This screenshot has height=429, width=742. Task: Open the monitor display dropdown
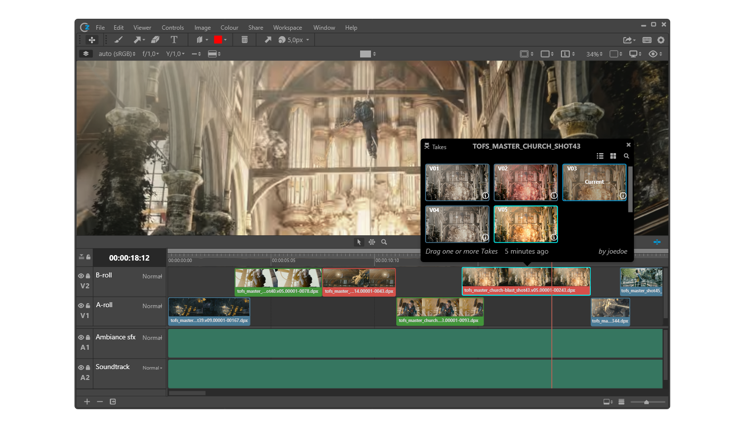[635, 54]
